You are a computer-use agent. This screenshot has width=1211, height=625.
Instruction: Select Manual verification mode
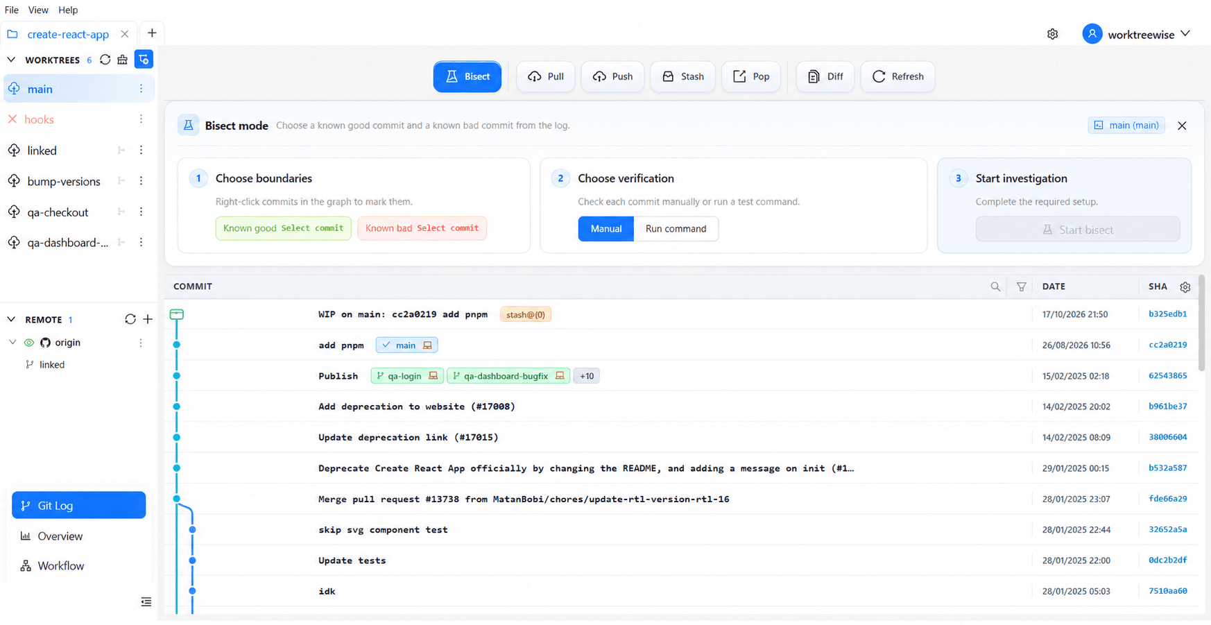pos(605,229)
